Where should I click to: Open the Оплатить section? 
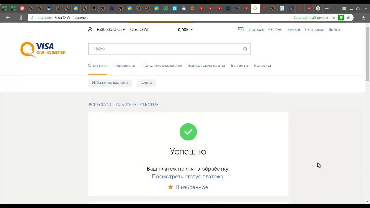(x=97, y=66)
